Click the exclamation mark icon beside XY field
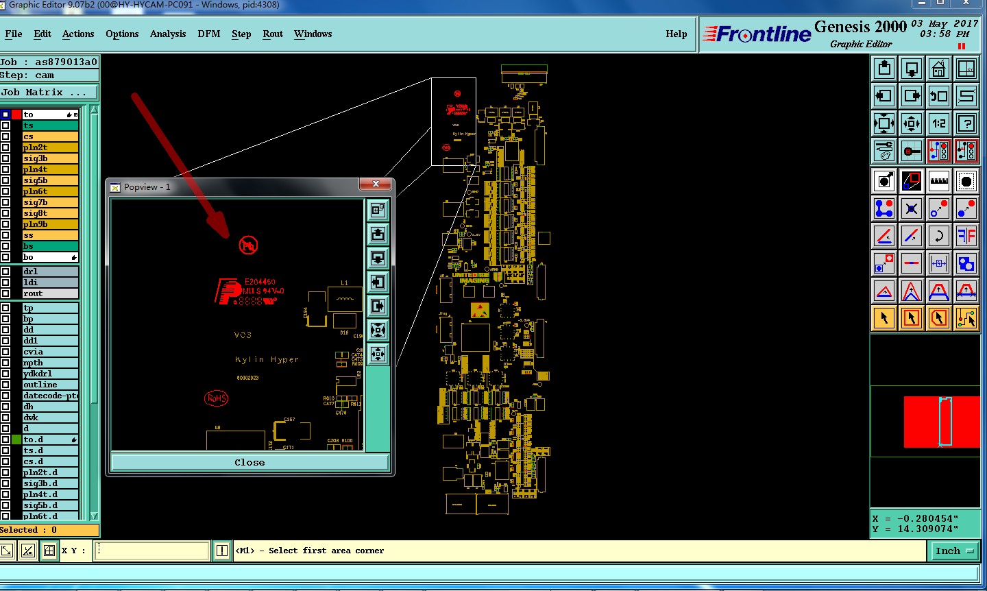The height and width of the screenshot is (591, 987). point(221,551)
